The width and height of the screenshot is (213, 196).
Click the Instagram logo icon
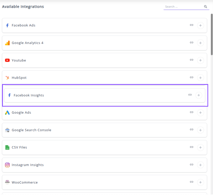click(7, 165)
